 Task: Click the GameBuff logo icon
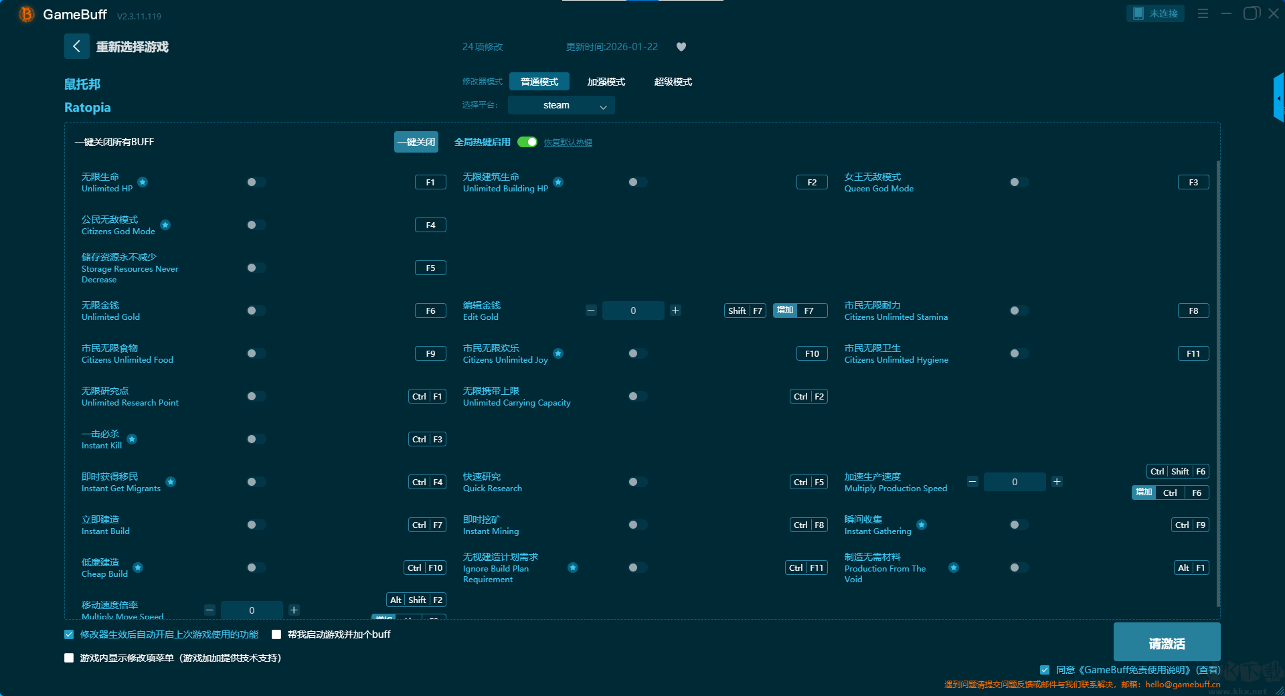point(26,14)
